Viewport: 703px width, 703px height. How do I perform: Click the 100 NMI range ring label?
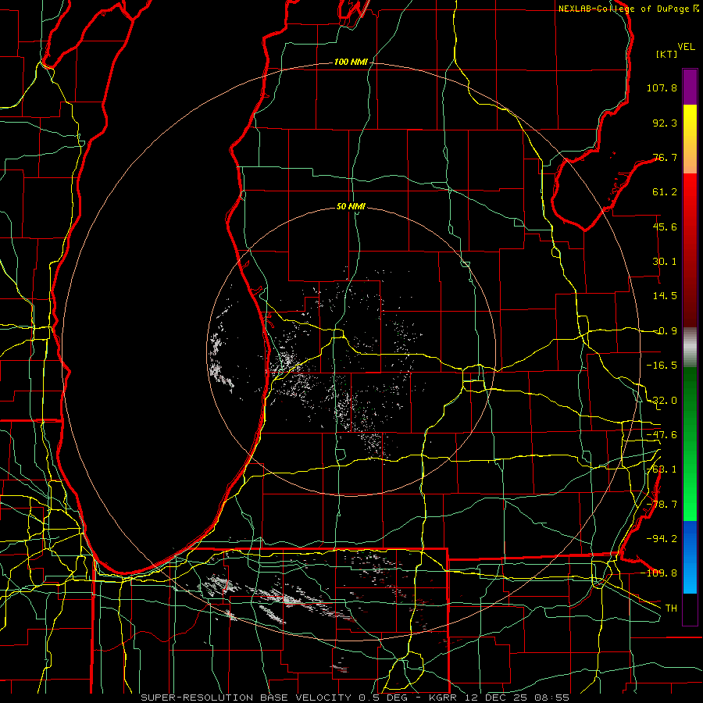(350, 62)
